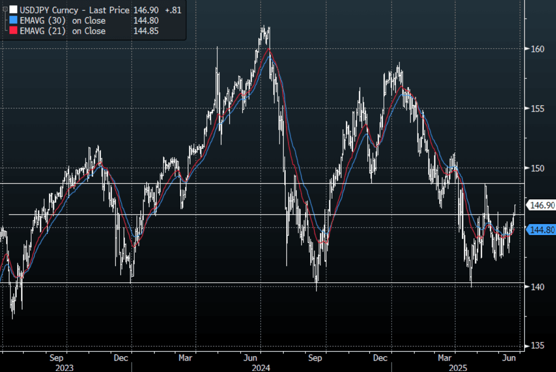Image resolution: width=556 pixels, height=372 pixels.
Task: Click the blue EMAVG (30) color swatch
Action: pyautogui.click(x=13, y=21)
